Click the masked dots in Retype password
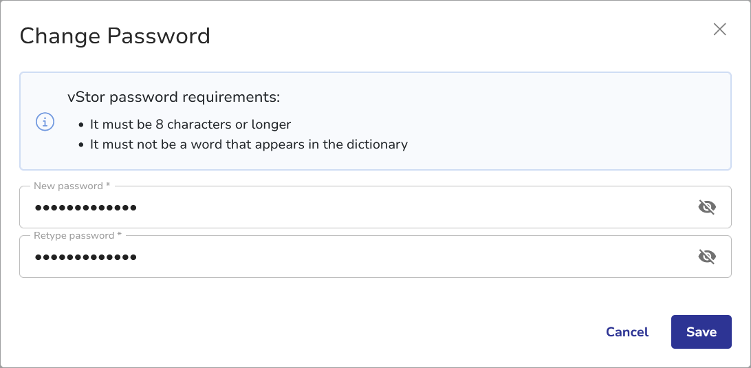 pyautogui.click(x=86, y=257)
